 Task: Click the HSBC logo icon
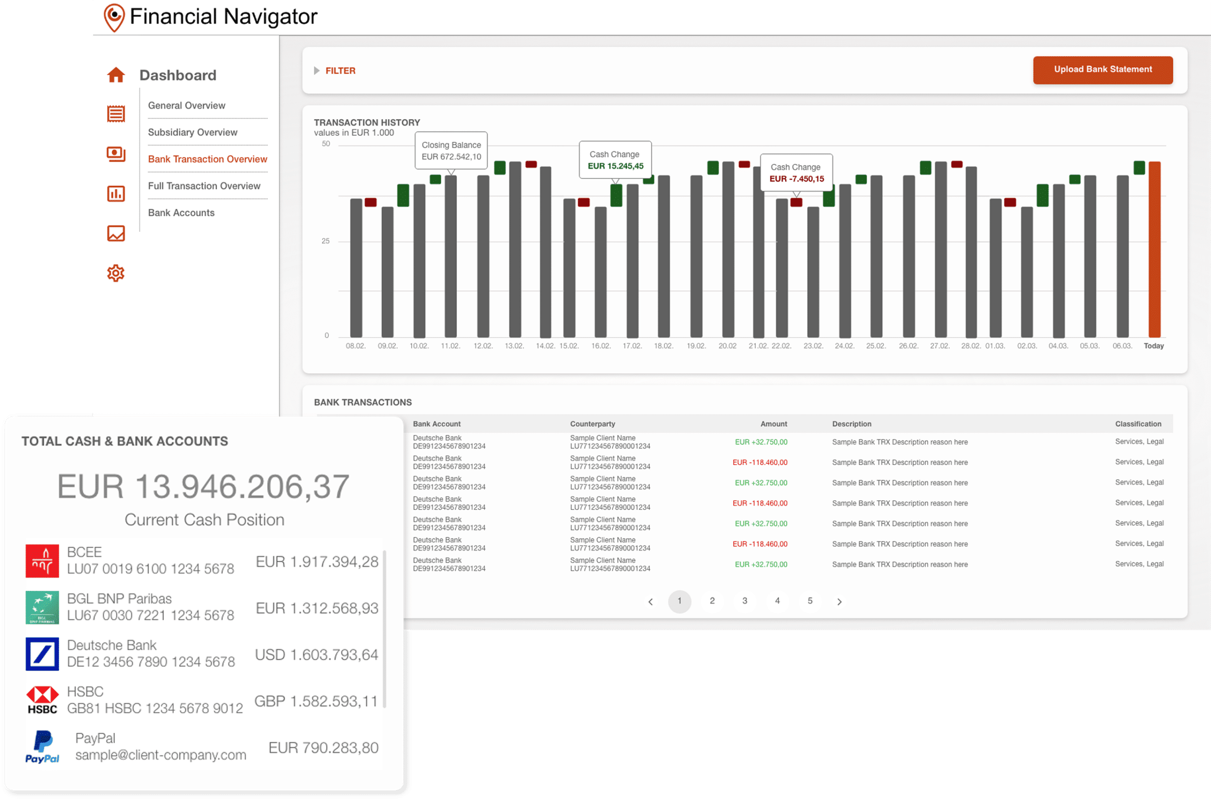point(43,700)
